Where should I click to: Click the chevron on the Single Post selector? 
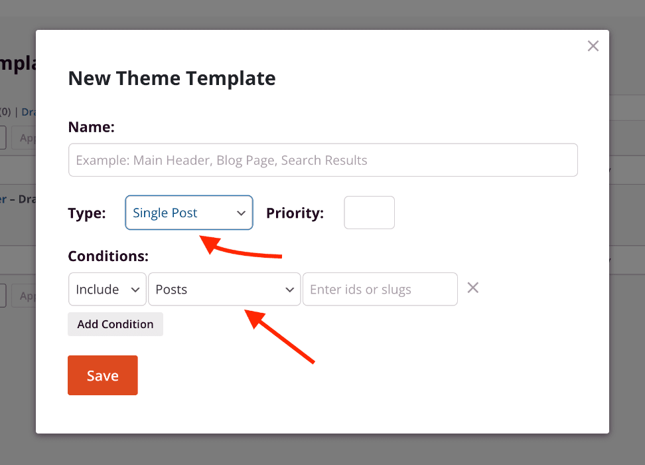(x=241, y=213)
